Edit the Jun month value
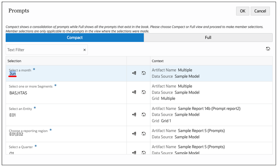 click(13, 74)
